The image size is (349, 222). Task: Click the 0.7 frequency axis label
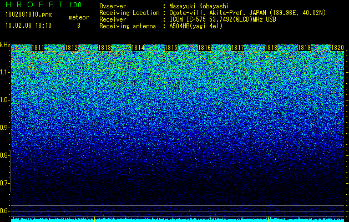(x=4, y=183)
